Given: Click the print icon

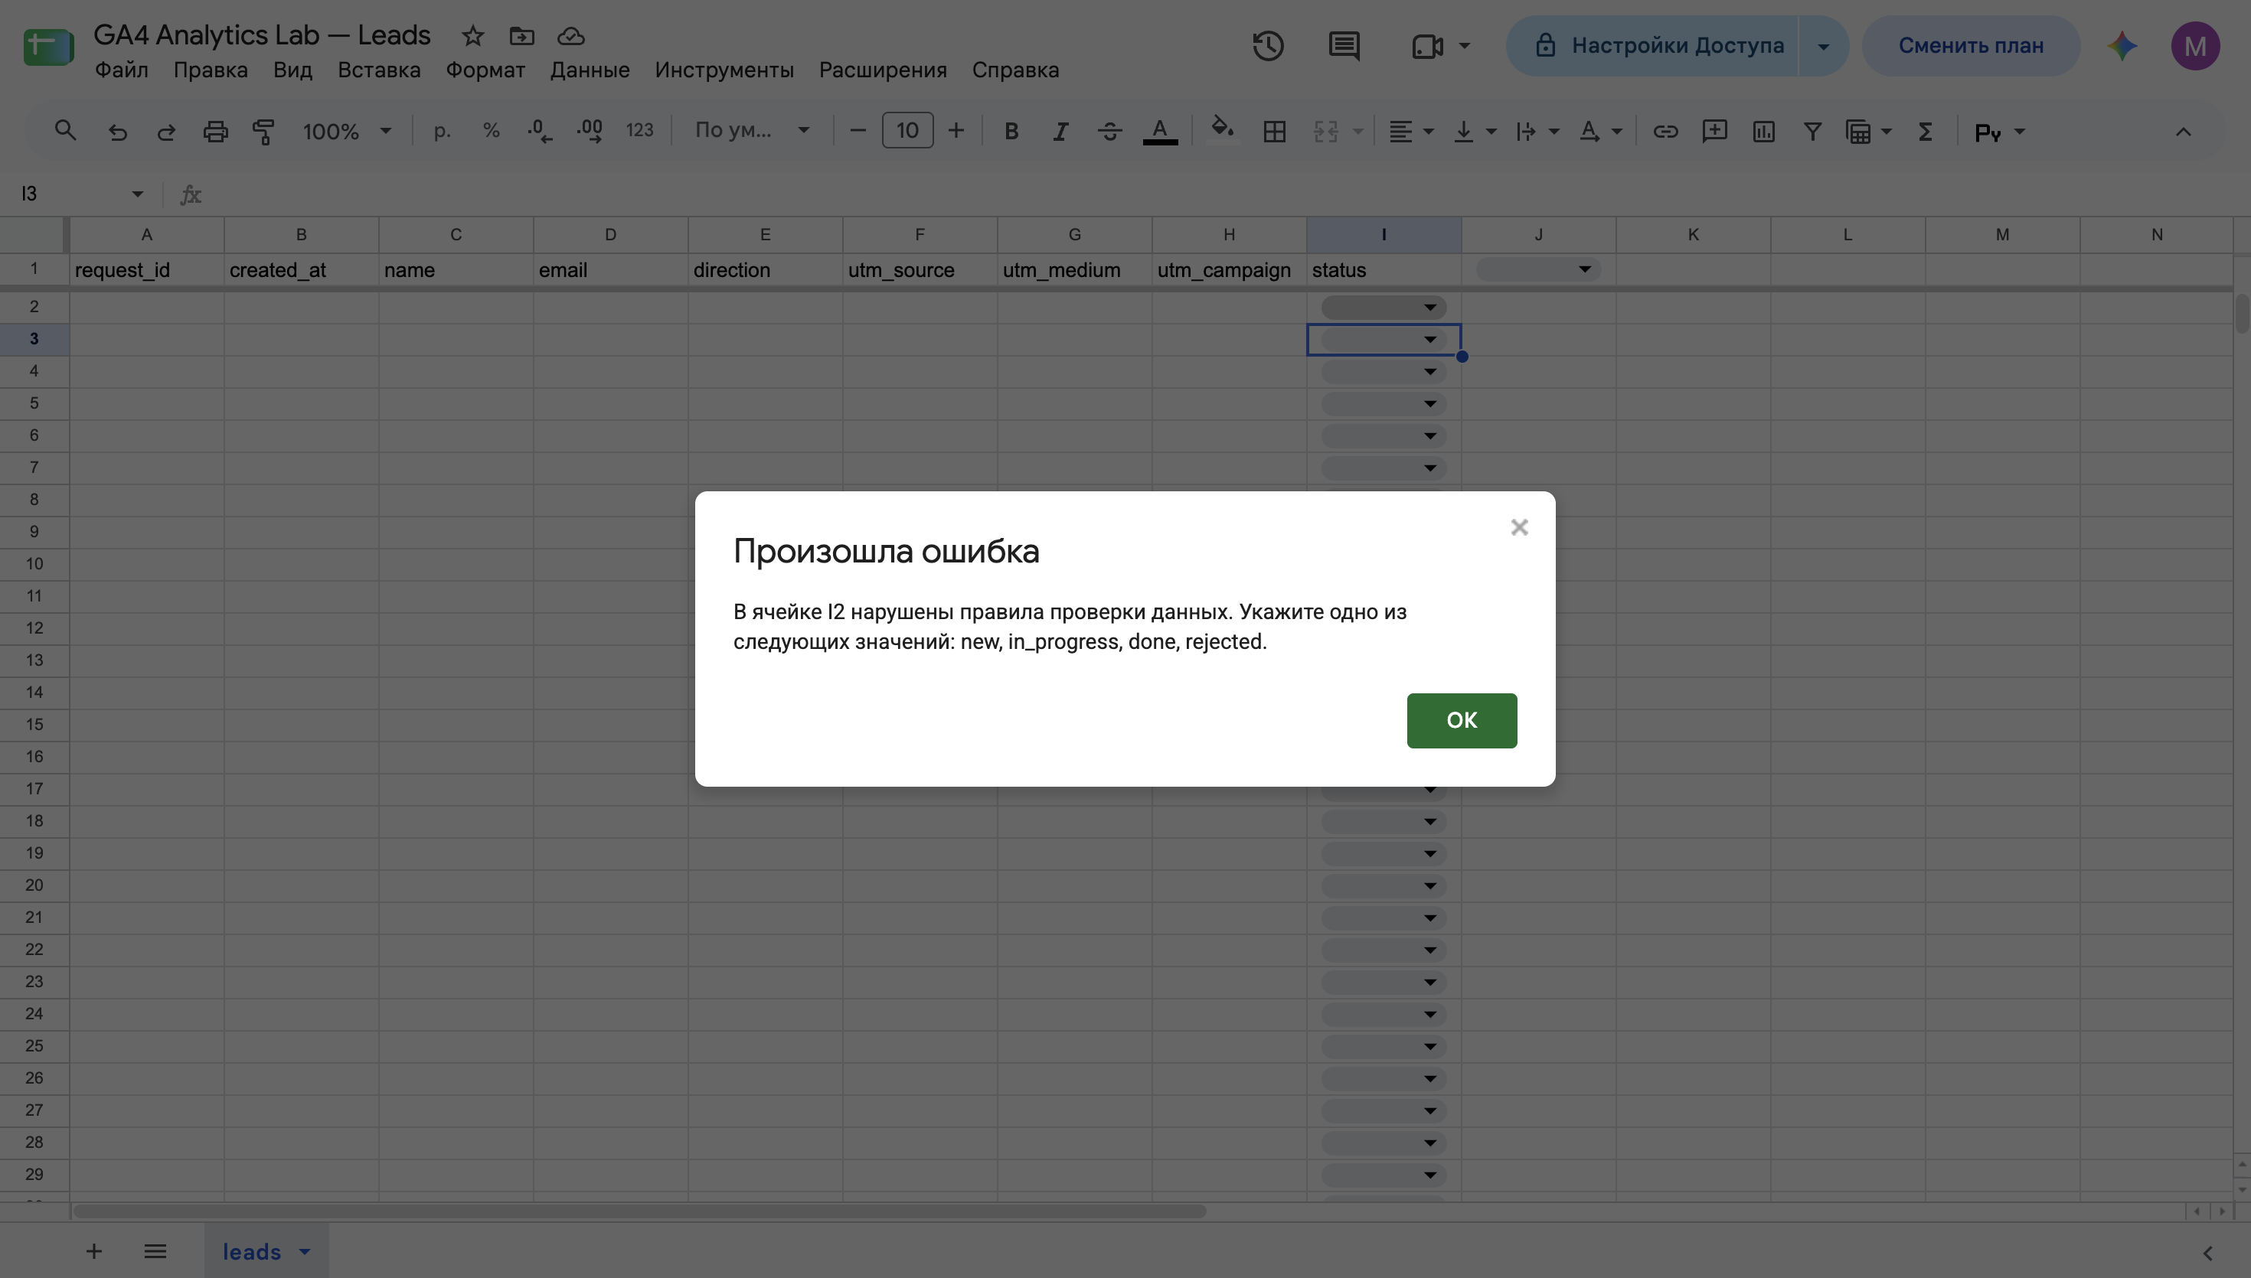Looking at the screenshot, I should pyautogui.click(x=215, y=132).
